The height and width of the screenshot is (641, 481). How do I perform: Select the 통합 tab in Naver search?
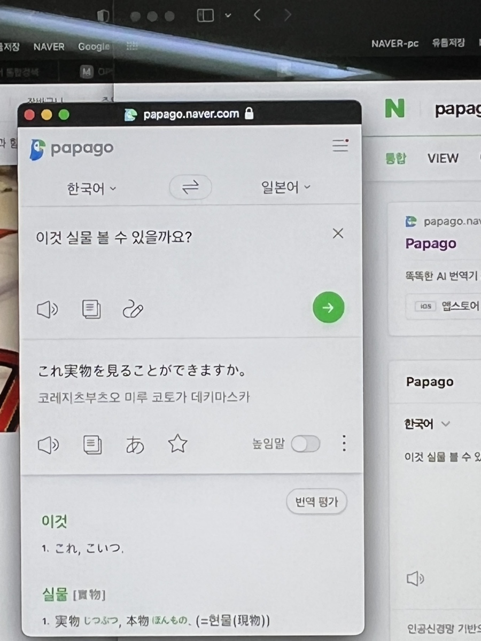click(x=395, y=159)
